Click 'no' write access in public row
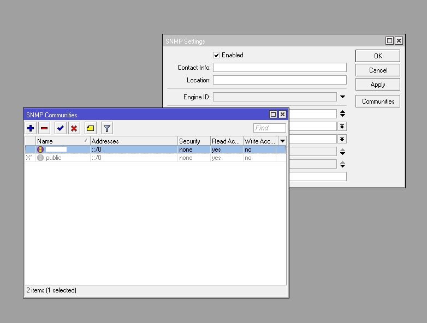Viewport: 427px width, 323px height. (x=248, y=158)
